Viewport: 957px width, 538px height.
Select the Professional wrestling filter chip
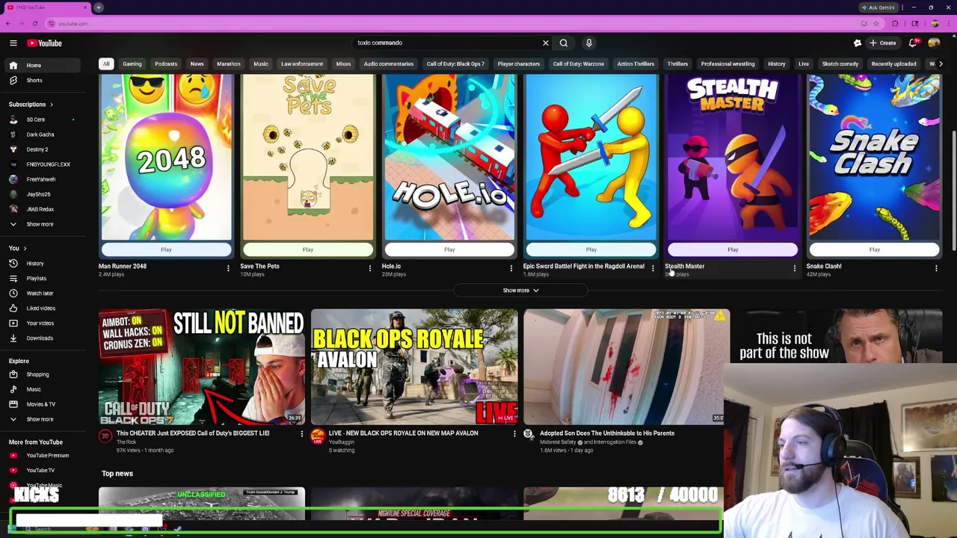pyautogui.click(x=727, y=64)
